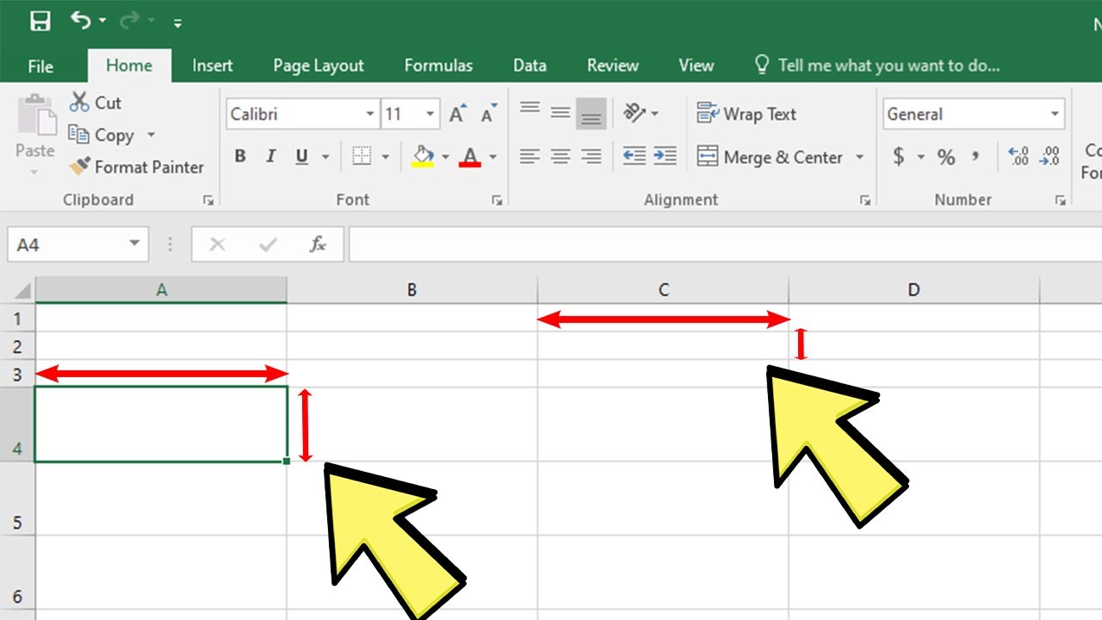
Task: Click the Select All corner triangle
Action: coord(22,290)
